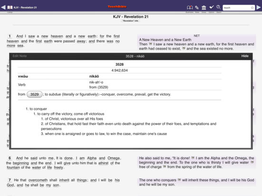
Task: Hide the 3528 nikao definition popup
Action: 245,56
